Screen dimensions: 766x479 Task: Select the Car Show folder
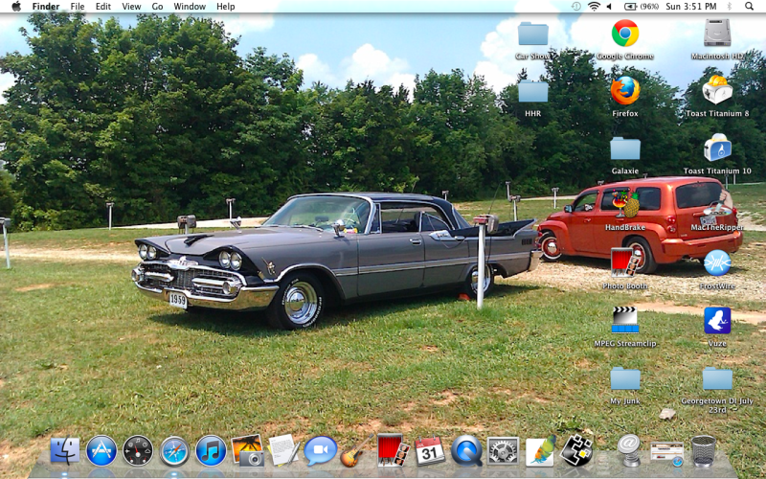point(533,34)
